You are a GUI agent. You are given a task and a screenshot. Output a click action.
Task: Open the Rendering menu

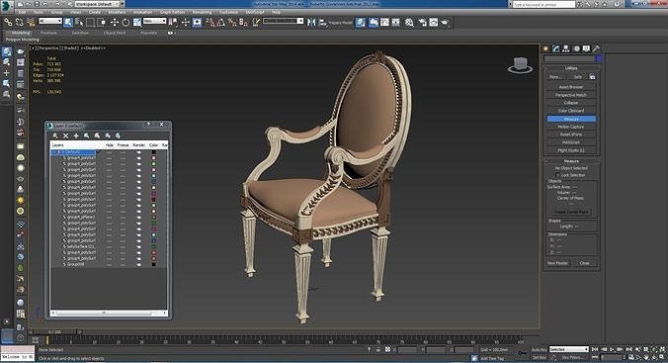click(x=202, y=13)
